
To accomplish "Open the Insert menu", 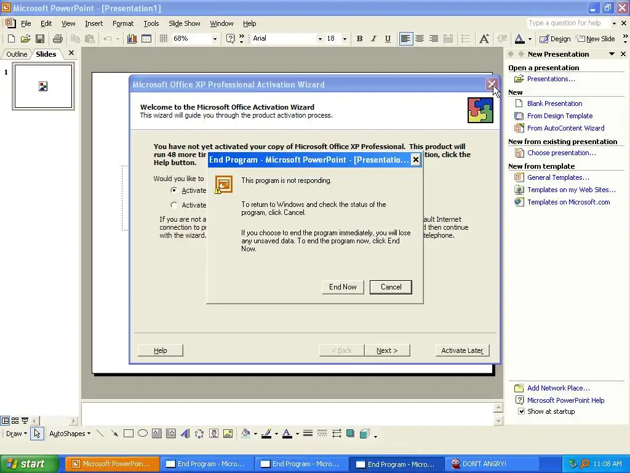I will (x=94, y=23).
